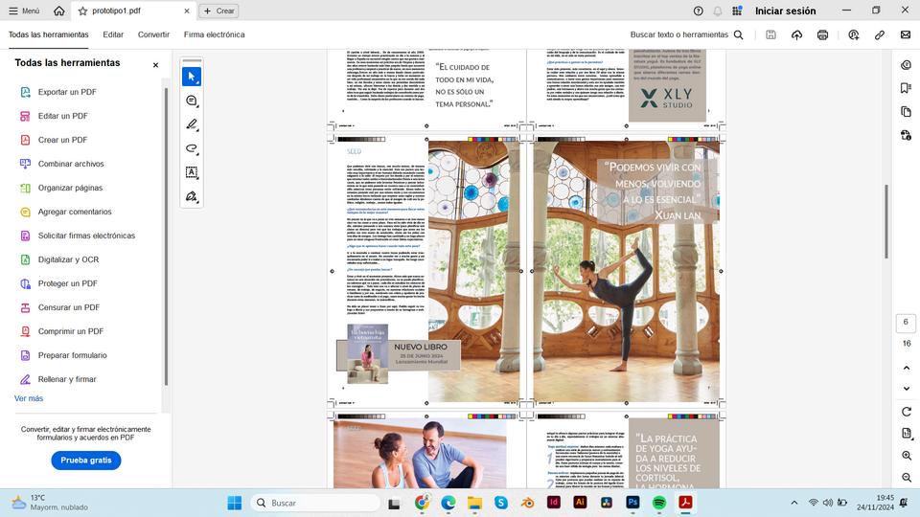Show hidden tray icons chevron
The width and height of the screenshot is (920, 517).
click(x=793, y=503)
